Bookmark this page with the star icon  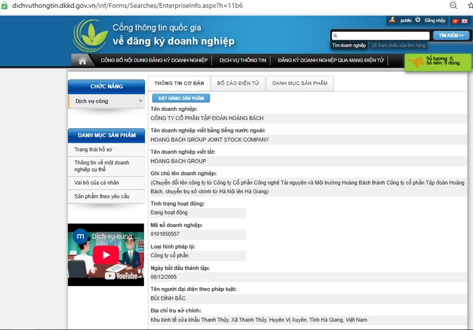pyautogui.click(x=470, y=6)
